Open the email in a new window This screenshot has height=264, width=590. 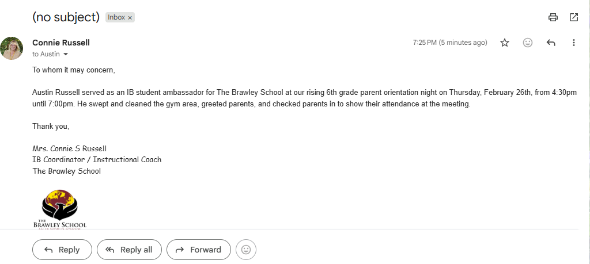[574, 17]
